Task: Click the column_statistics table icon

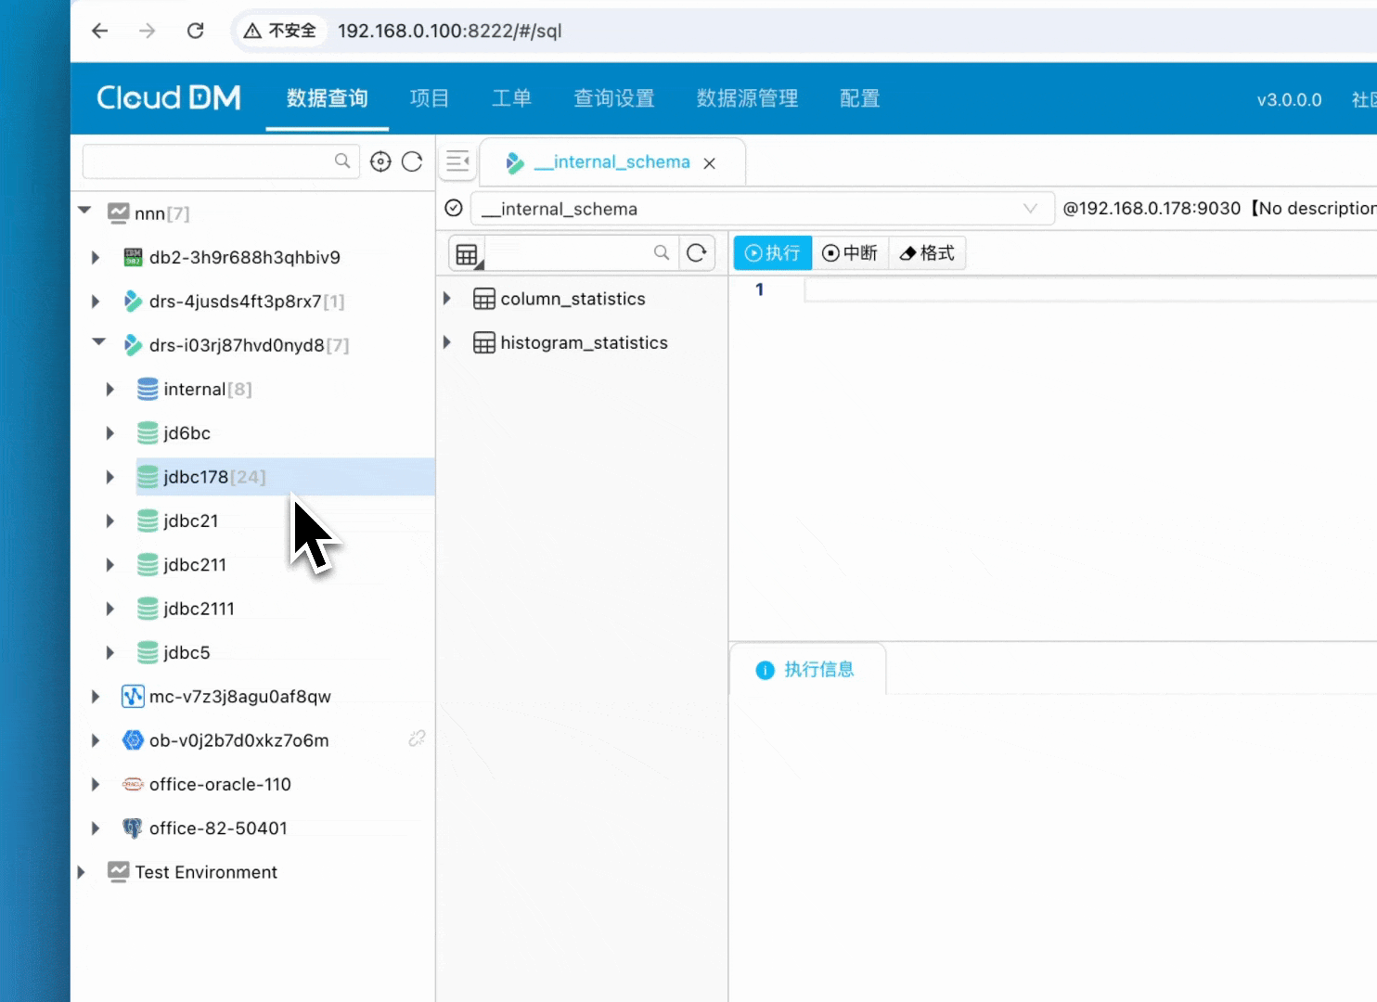Action: (484, 299)
